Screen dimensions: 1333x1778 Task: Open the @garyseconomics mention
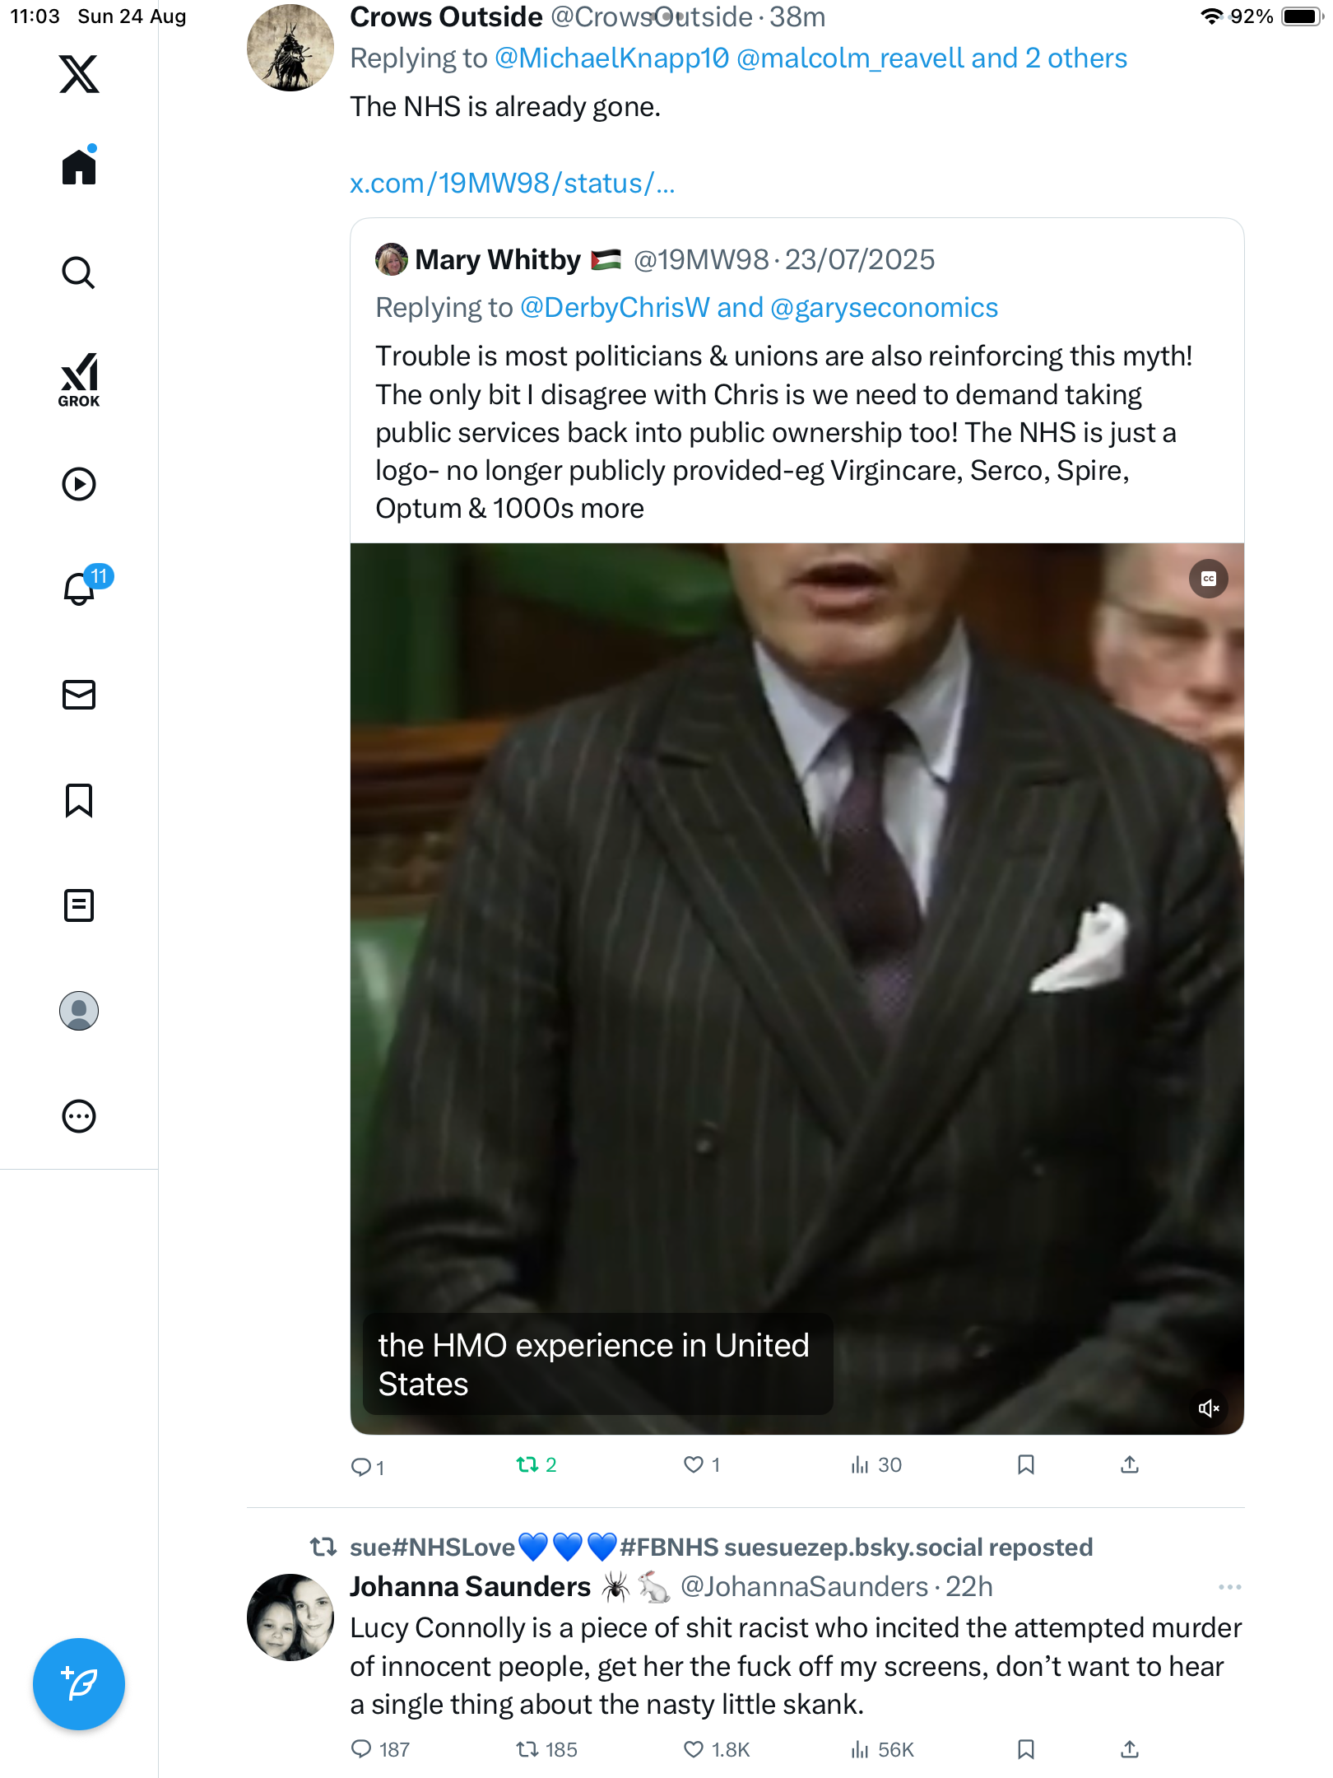tap(884, 308)
